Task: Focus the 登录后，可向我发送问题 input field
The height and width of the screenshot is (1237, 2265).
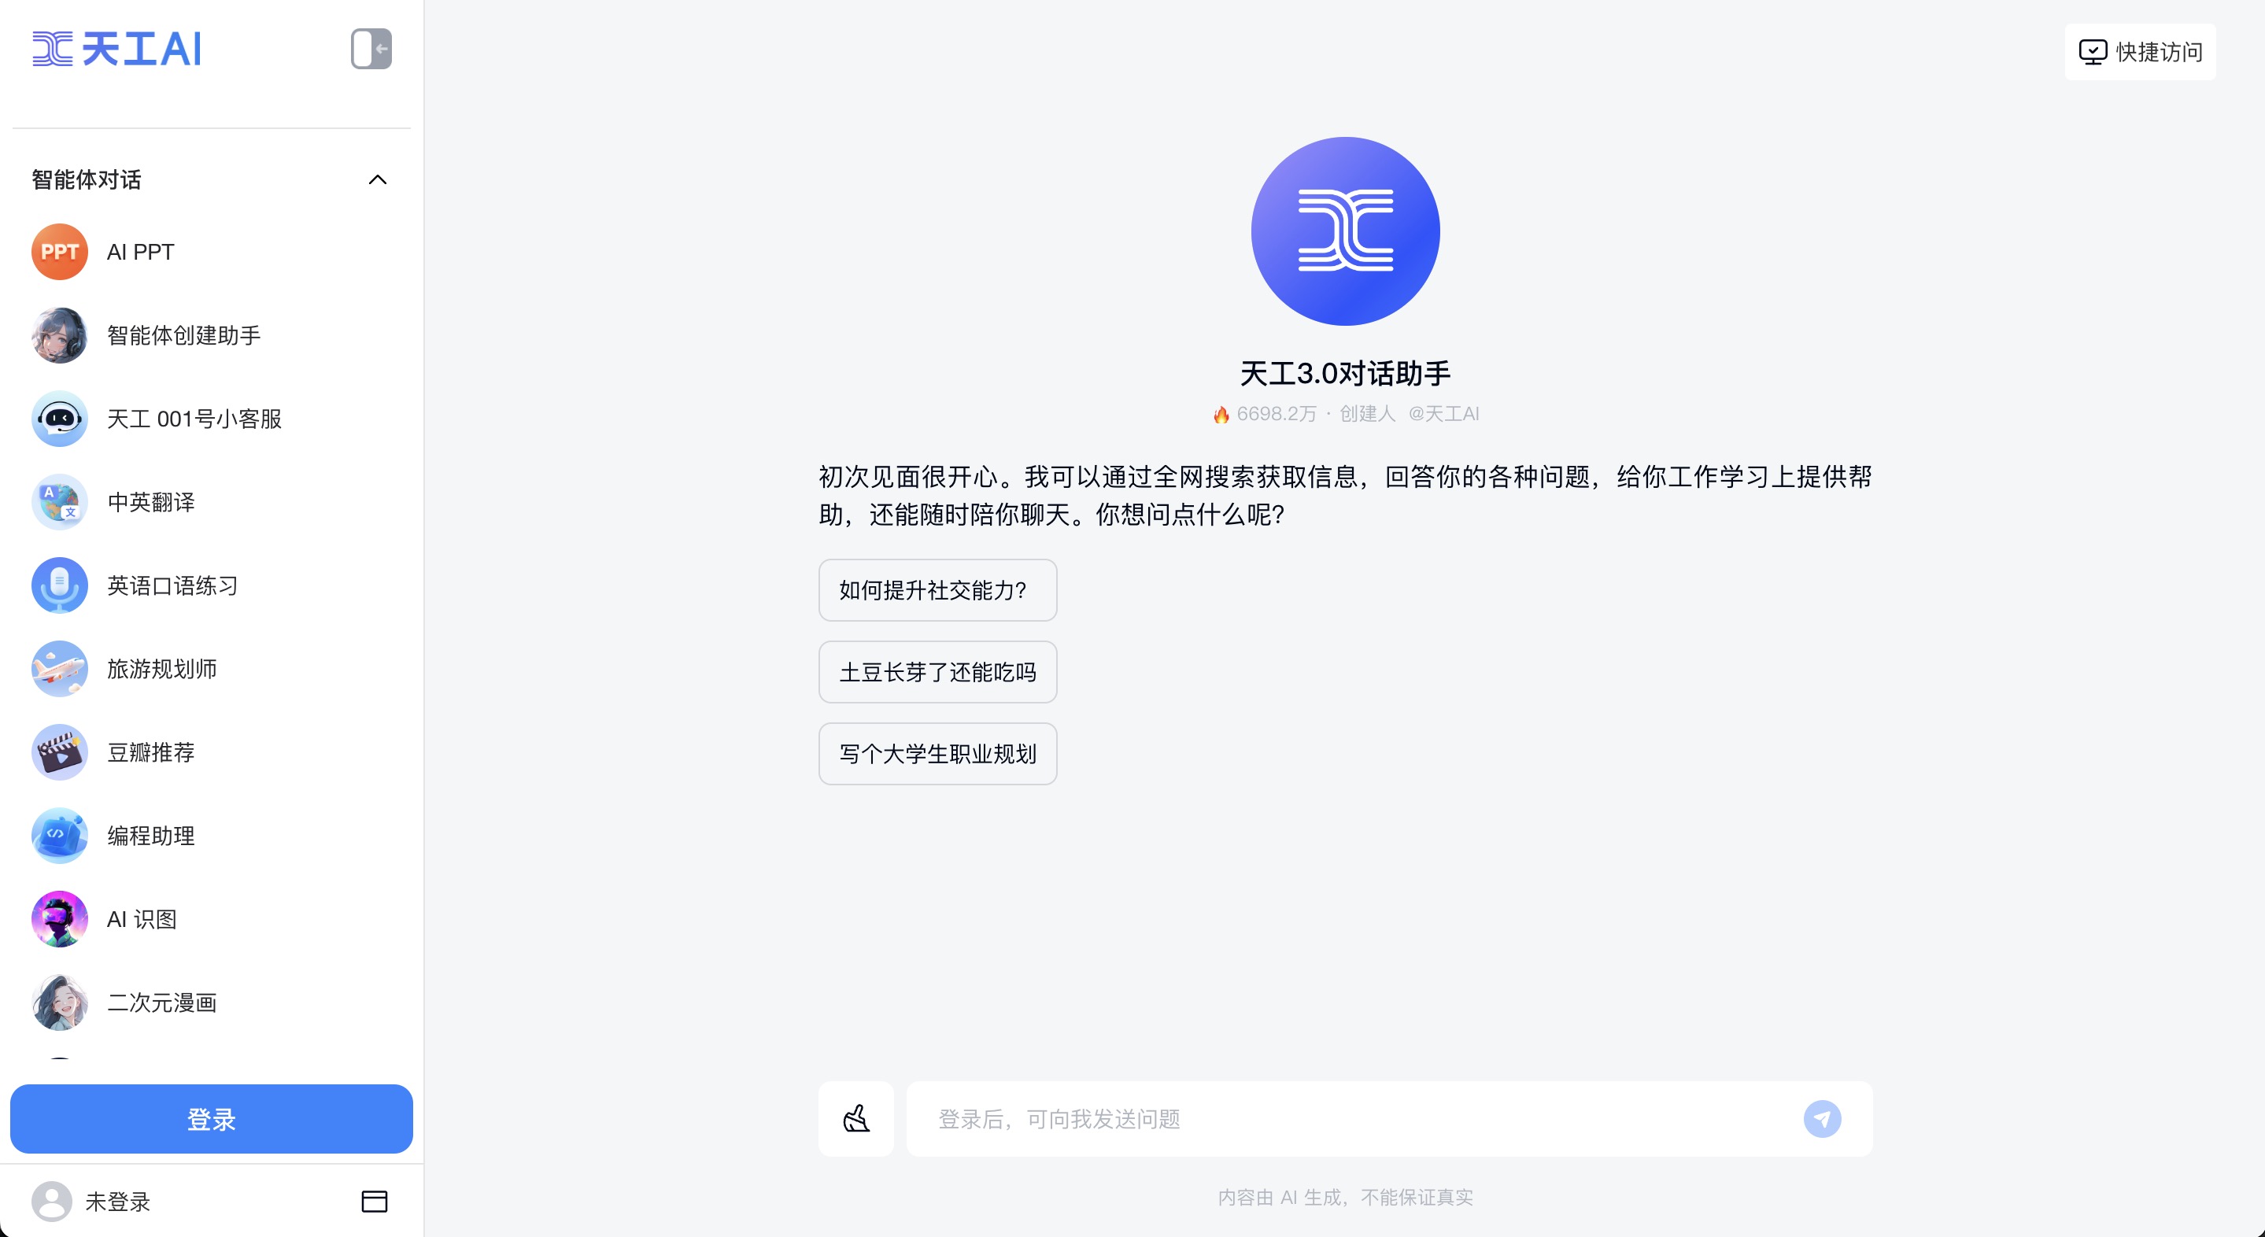Action: point(1389,1119)
